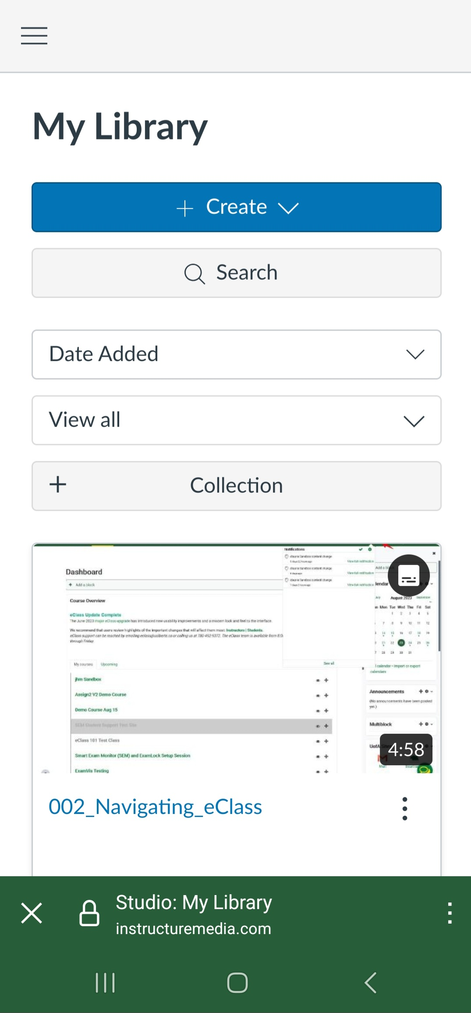The image size is (471, 1013).
Task: Open the 002_Navigating_eClass video link
Action: (155, 807)
